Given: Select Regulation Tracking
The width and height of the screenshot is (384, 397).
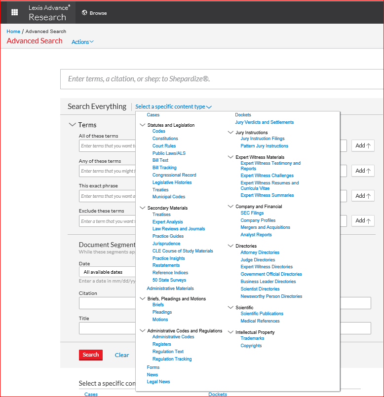Looking at the screenshot, I should 172,359.
